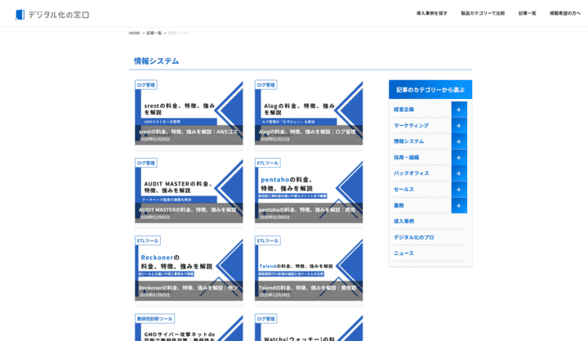Expand the マーケティング category plus button

tap(459, 125)
